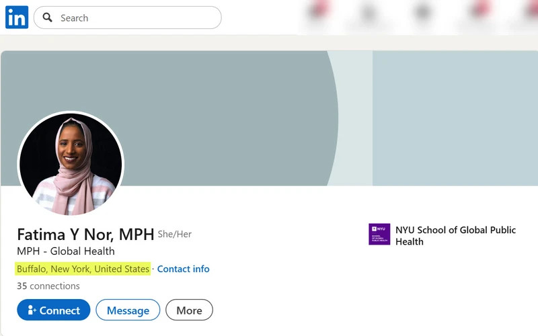Open the Message button
The width and height of the screenshot is (538, 336).
click(x=128, y=310)
